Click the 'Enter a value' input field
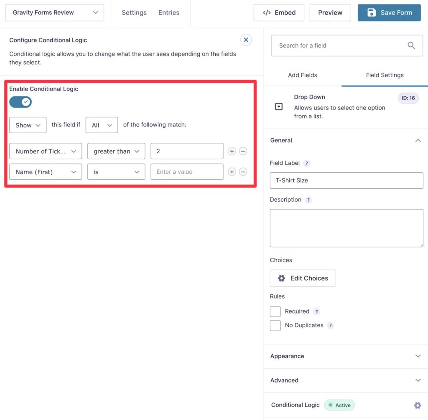428x420 pixels. (x=187, y=172)
